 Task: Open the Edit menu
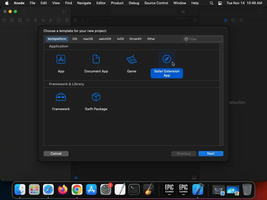[x=44, y=3]
